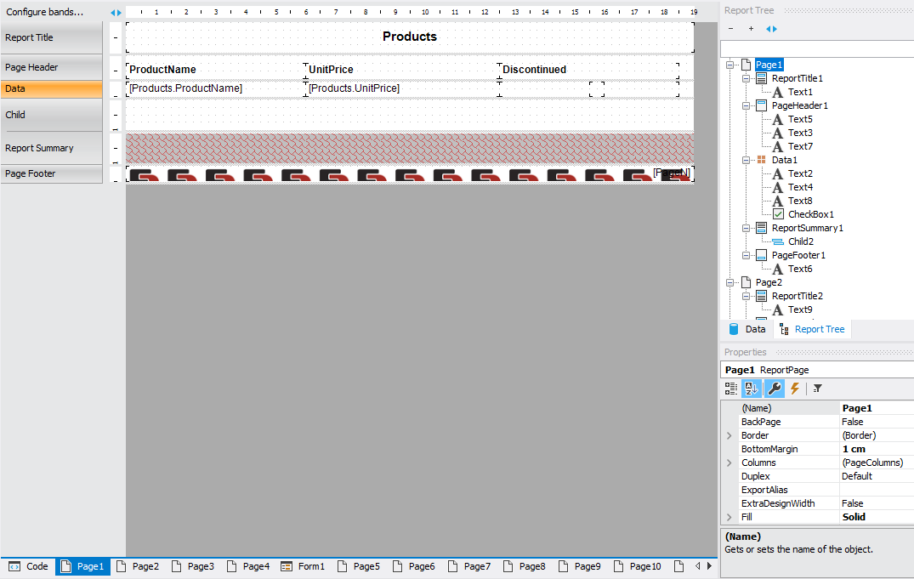Click blue arrows icon in Report Tree toolbar
Viewport: 914px width, 579px height.
771,29
